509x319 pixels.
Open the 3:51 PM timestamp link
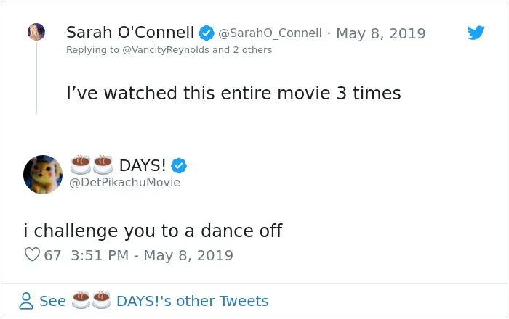[x=152, y=255]
